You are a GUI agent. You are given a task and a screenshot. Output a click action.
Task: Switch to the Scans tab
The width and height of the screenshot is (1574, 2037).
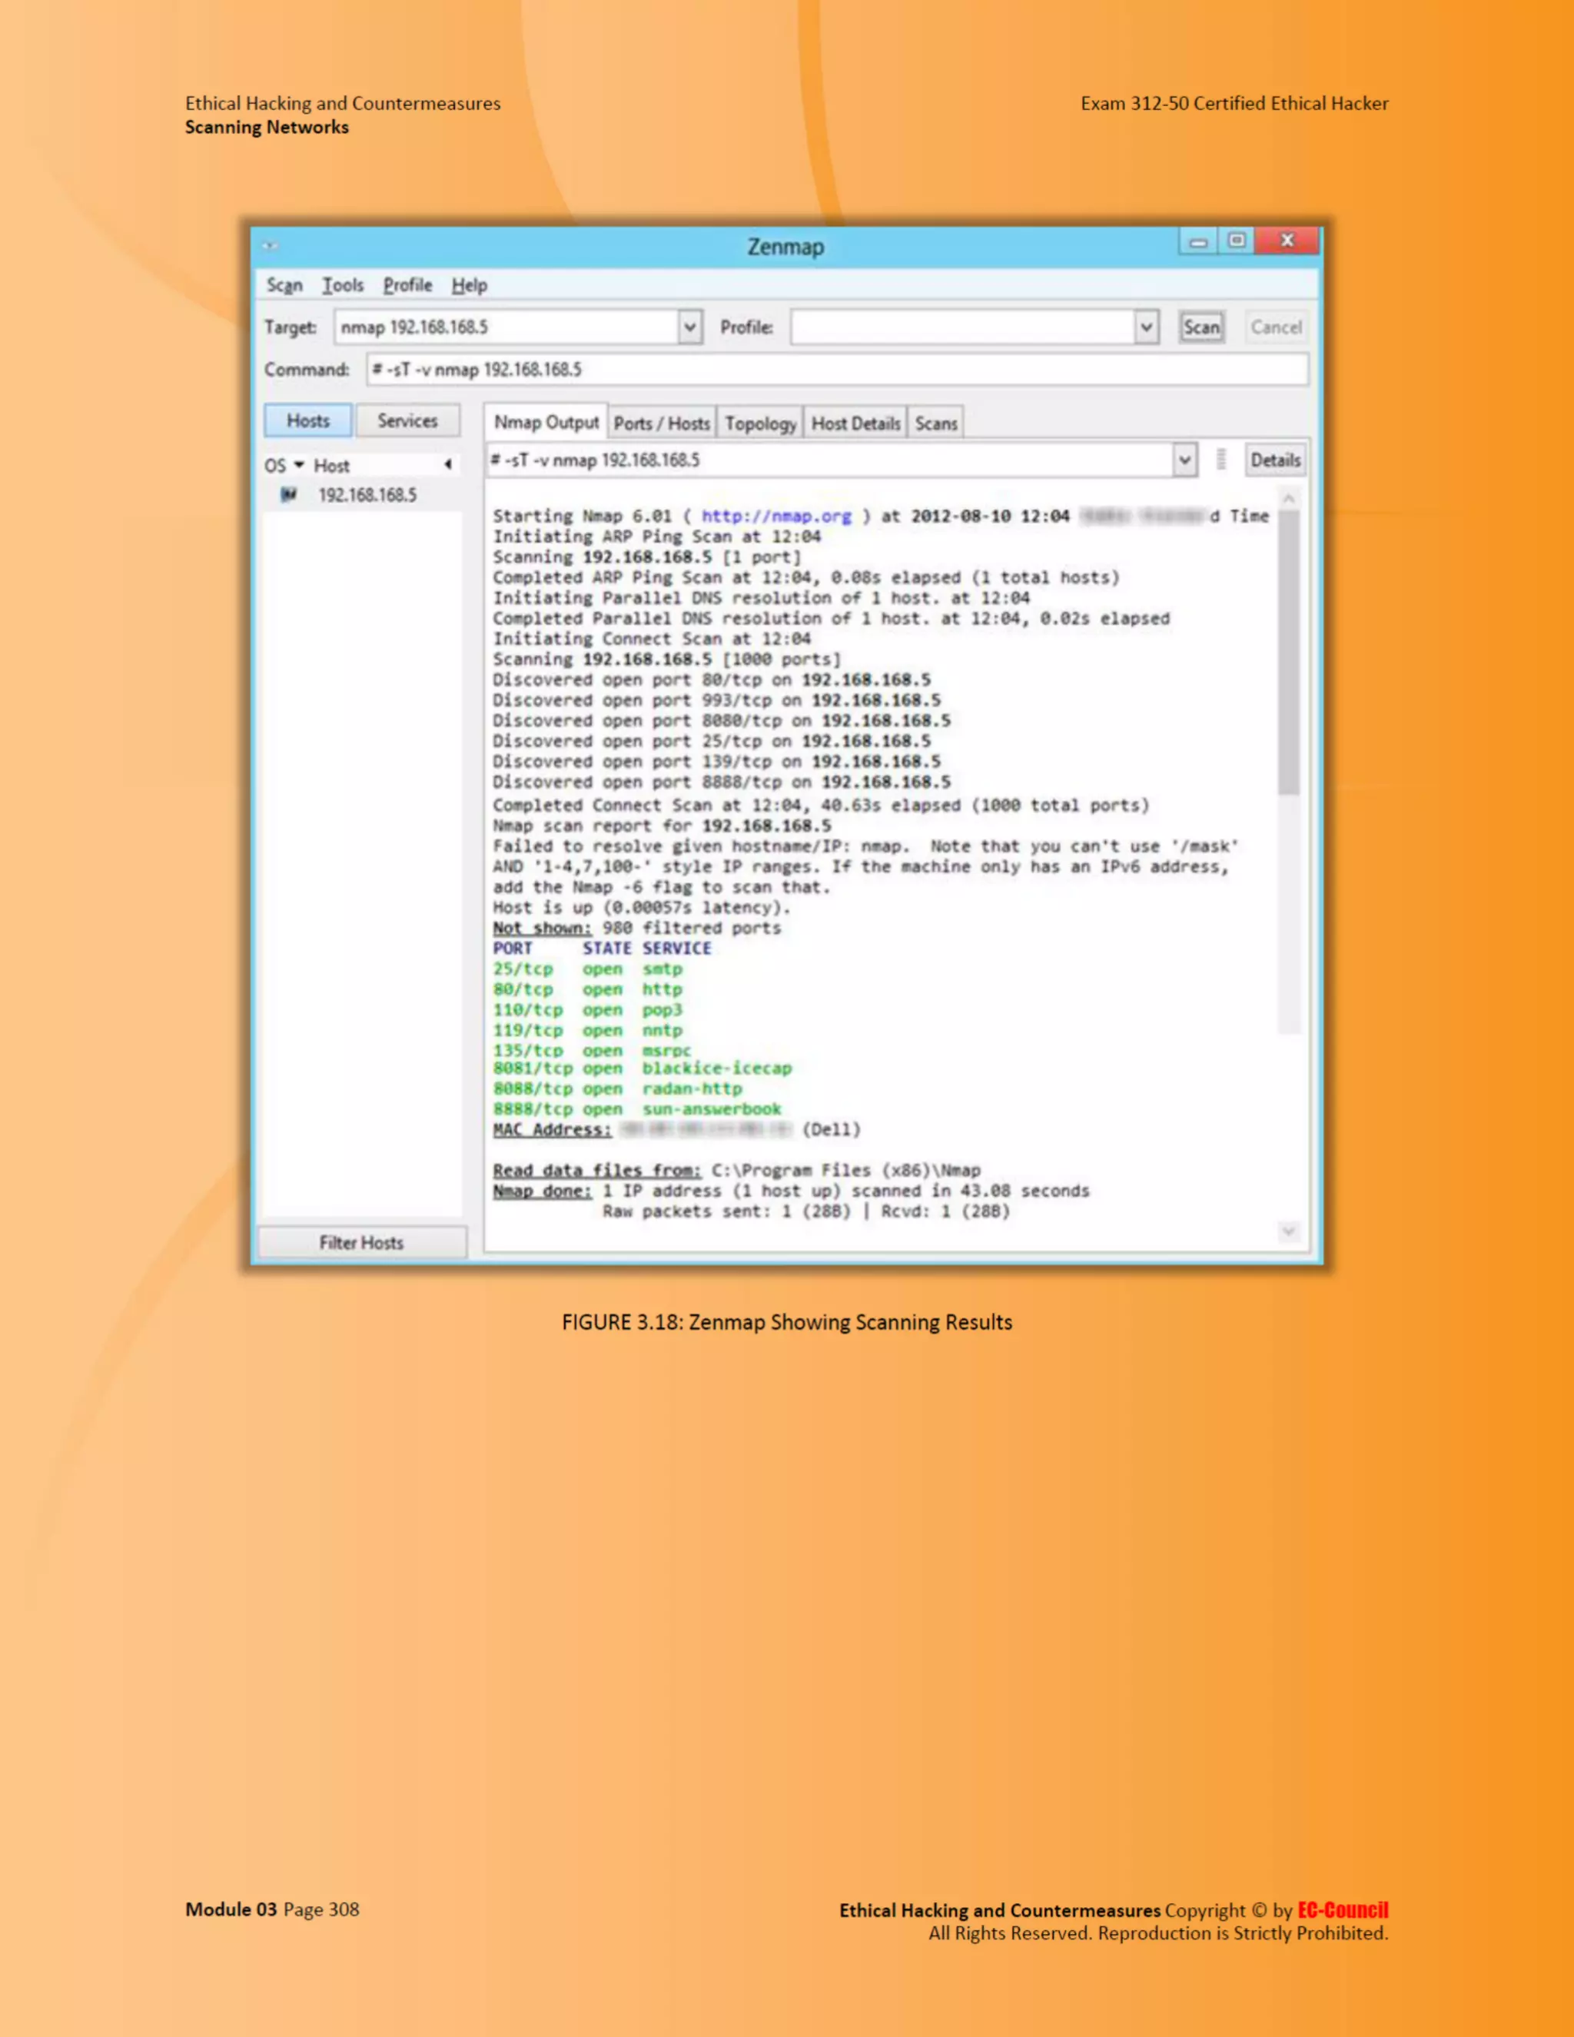coord(936,424)
